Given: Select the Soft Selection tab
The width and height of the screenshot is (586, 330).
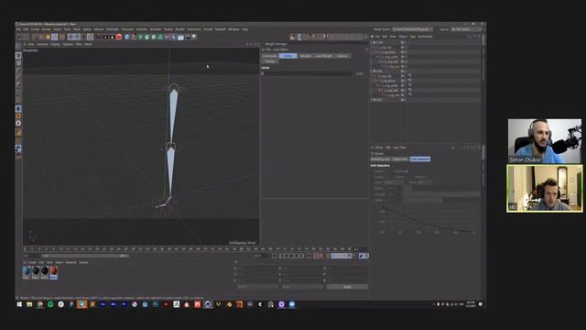Looking at the screenshot, I should 420,159.
